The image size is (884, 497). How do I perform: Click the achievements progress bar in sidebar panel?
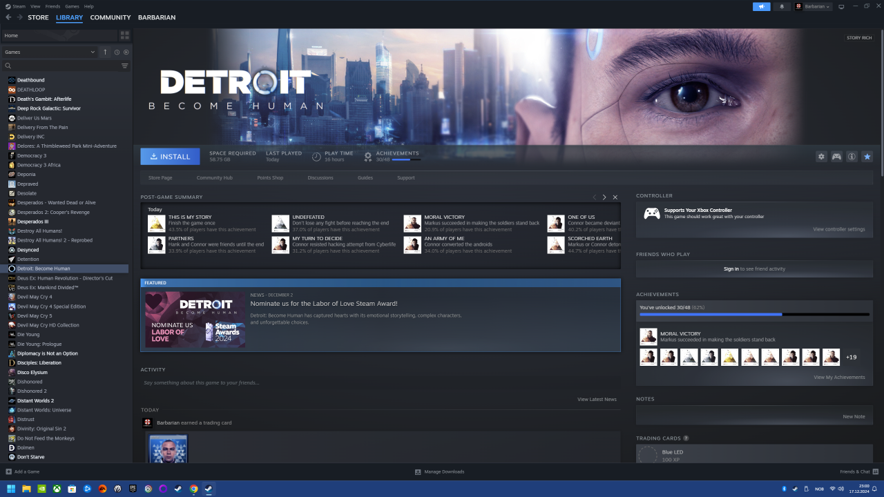[x=754, y=314]
